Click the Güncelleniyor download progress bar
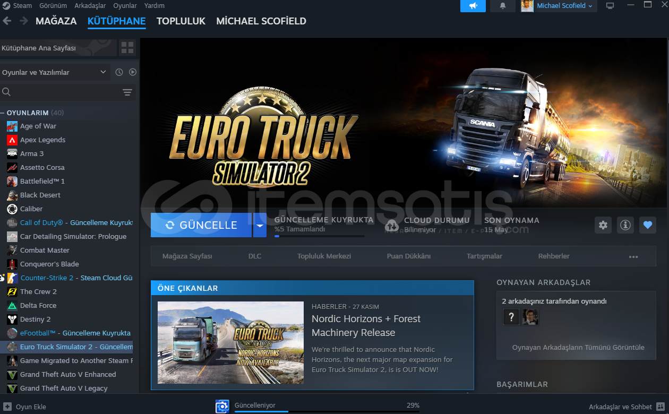Image resolution: width=669 pixels, height=414 pixels. tap(327, 411)
